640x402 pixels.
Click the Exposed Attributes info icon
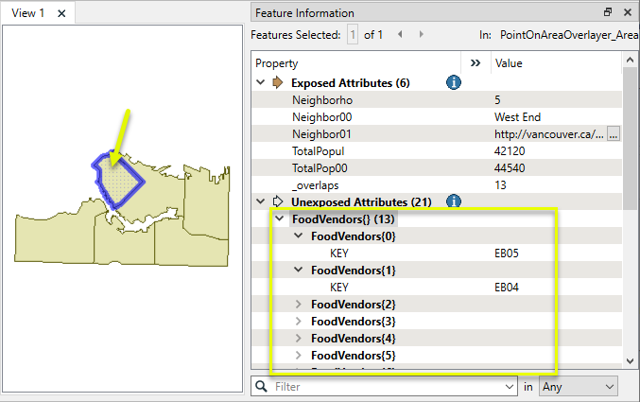coord(453,82)
